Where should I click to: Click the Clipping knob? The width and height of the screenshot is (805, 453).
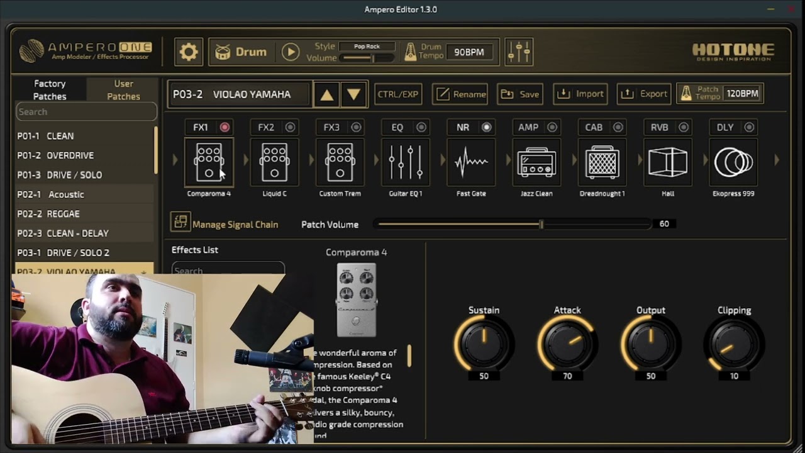[734, 344]
